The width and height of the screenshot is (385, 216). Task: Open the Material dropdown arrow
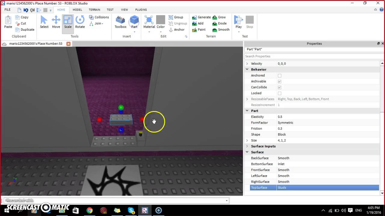click(149, 31)
